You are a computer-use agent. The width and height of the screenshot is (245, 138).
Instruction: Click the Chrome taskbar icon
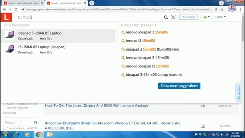[39, 135]
